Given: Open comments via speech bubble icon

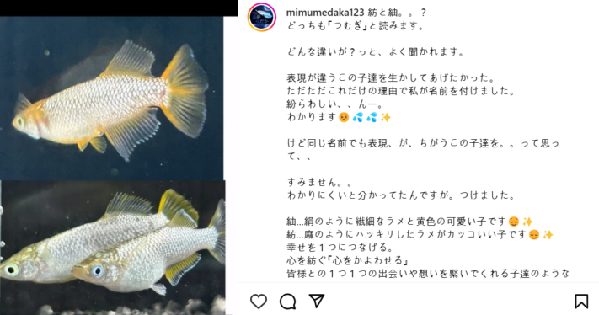Looking at the screenshot, I should click(x=287, y=302).
